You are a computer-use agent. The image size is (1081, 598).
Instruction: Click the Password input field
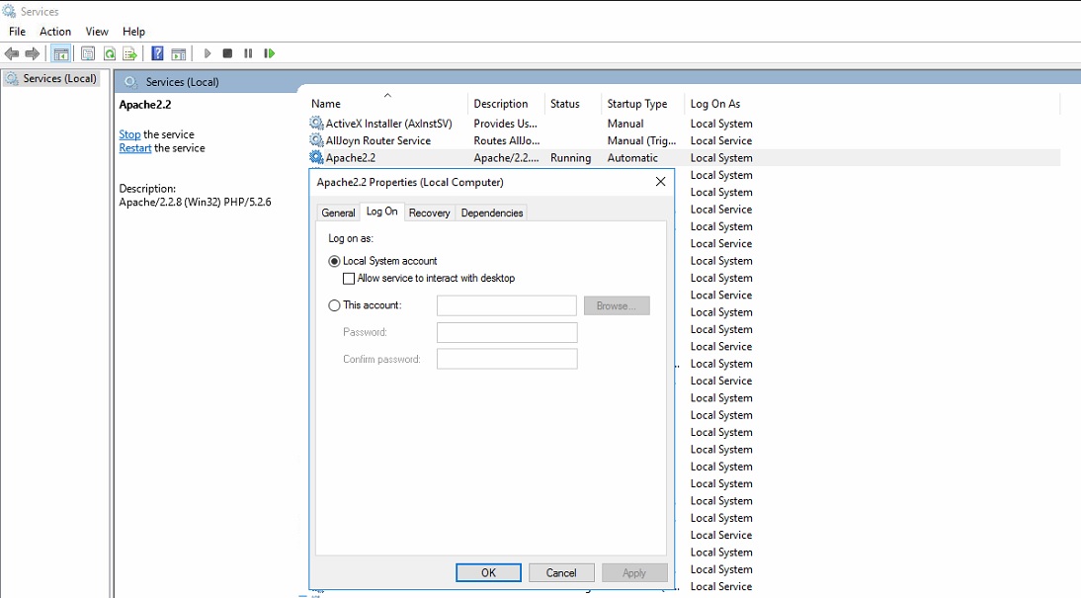tap(507, 332)
